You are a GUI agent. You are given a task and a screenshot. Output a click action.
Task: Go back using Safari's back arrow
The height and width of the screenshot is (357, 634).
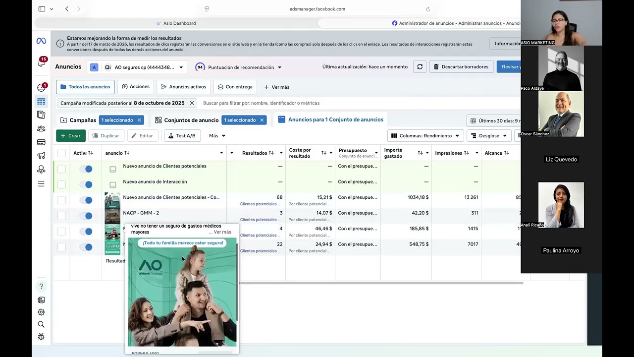click(x=67, y=9)
